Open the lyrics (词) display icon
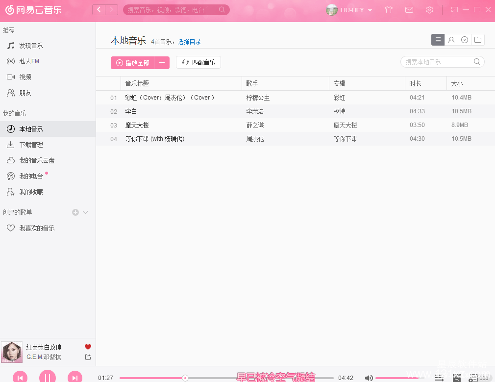The image size is (495, 382). pos(457,378)
